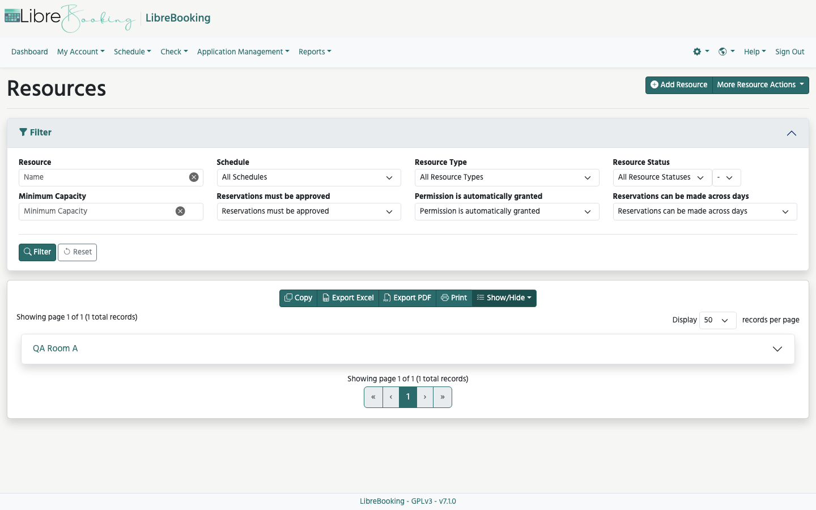Clear the Minimum Capacity field

[180, 211]
